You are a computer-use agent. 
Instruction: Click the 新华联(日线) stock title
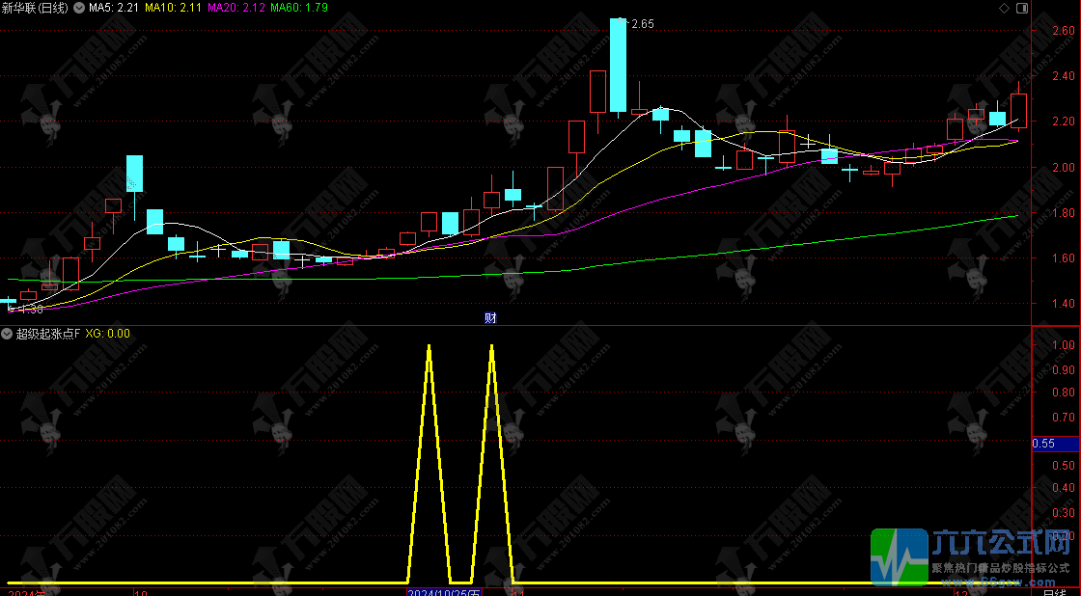[x=36, y=9]
